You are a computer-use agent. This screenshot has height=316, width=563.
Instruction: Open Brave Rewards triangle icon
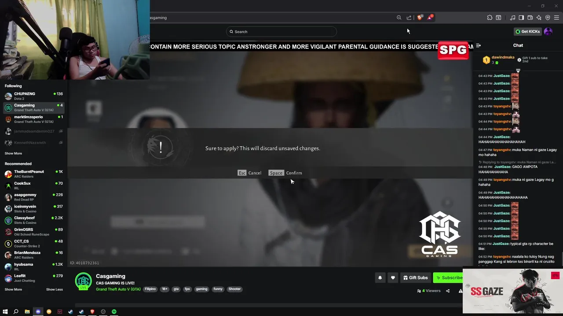[430, 18]
